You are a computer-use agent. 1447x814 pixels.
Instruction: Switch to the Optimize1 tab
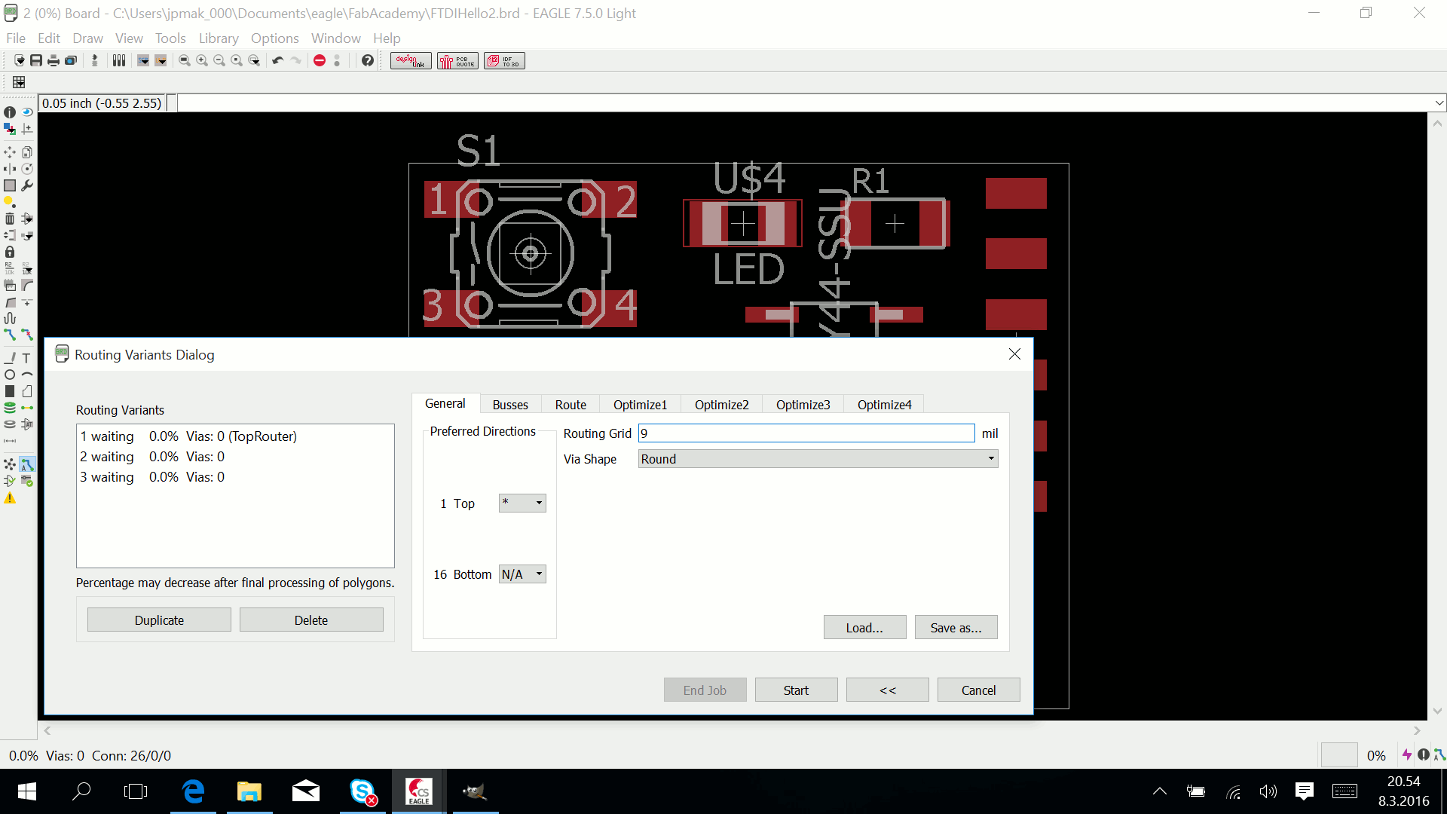tap(640, 405)
